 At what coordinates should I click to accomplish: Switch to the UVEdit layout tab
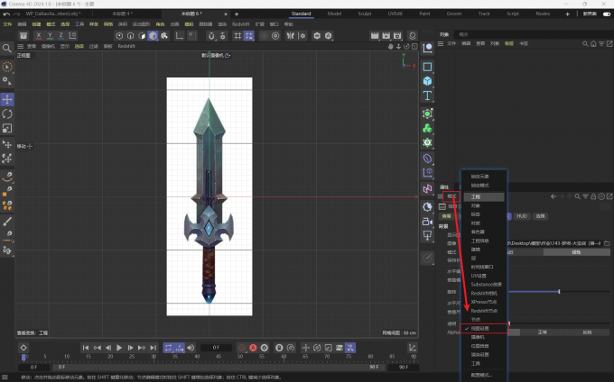click(395, 14)
